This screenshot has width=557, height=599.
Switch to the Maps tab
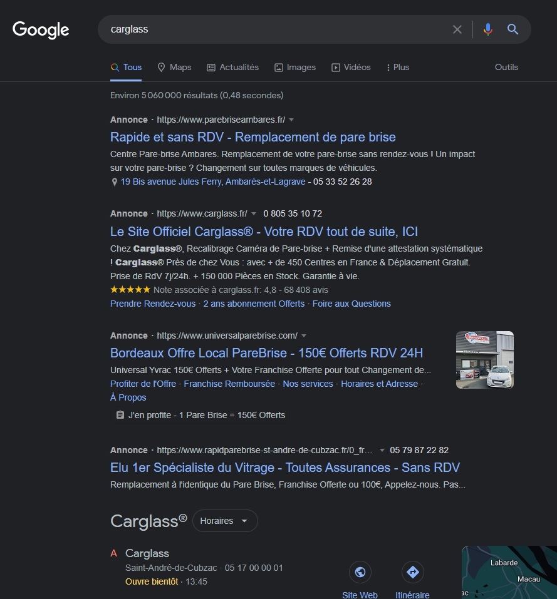(x=174, y=67)
